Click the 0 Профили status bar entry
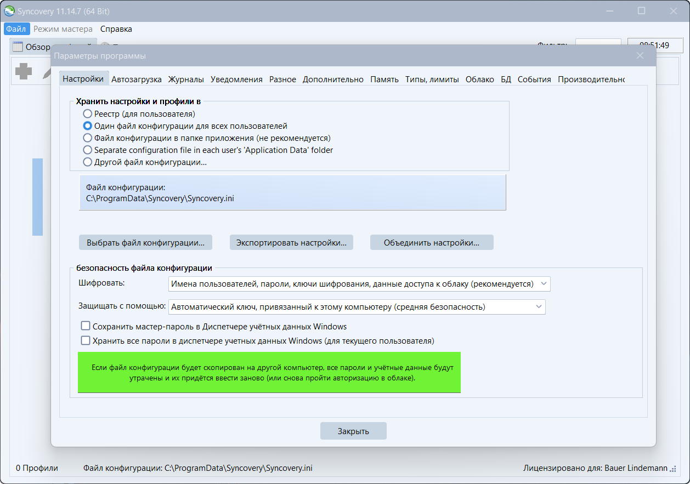 pos(37,468)
